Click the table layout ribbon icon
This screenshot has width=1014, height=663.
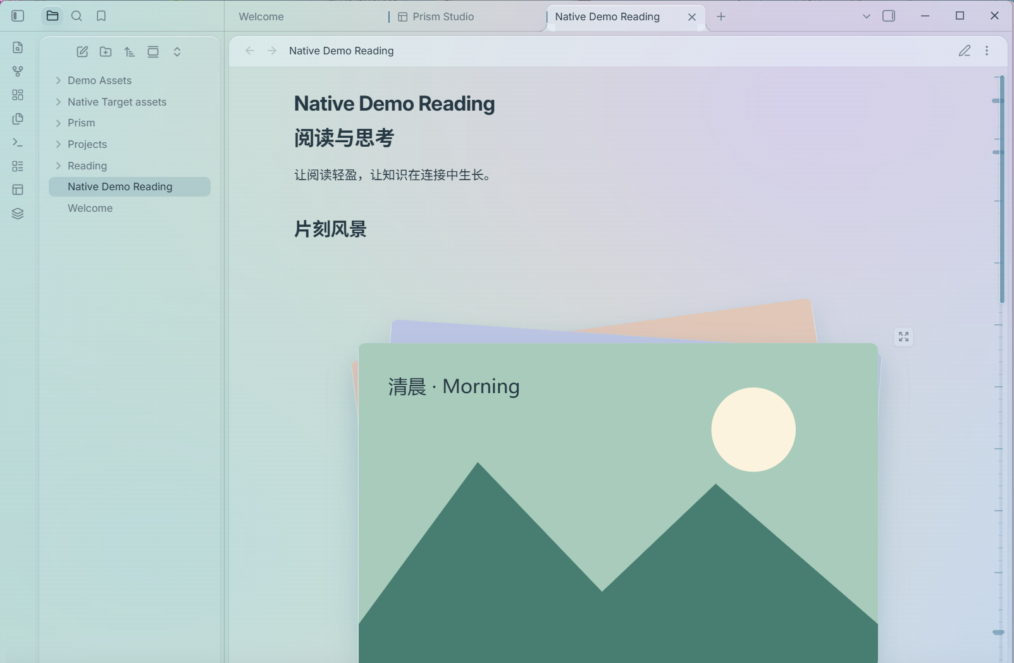click(x=18, y=190)
